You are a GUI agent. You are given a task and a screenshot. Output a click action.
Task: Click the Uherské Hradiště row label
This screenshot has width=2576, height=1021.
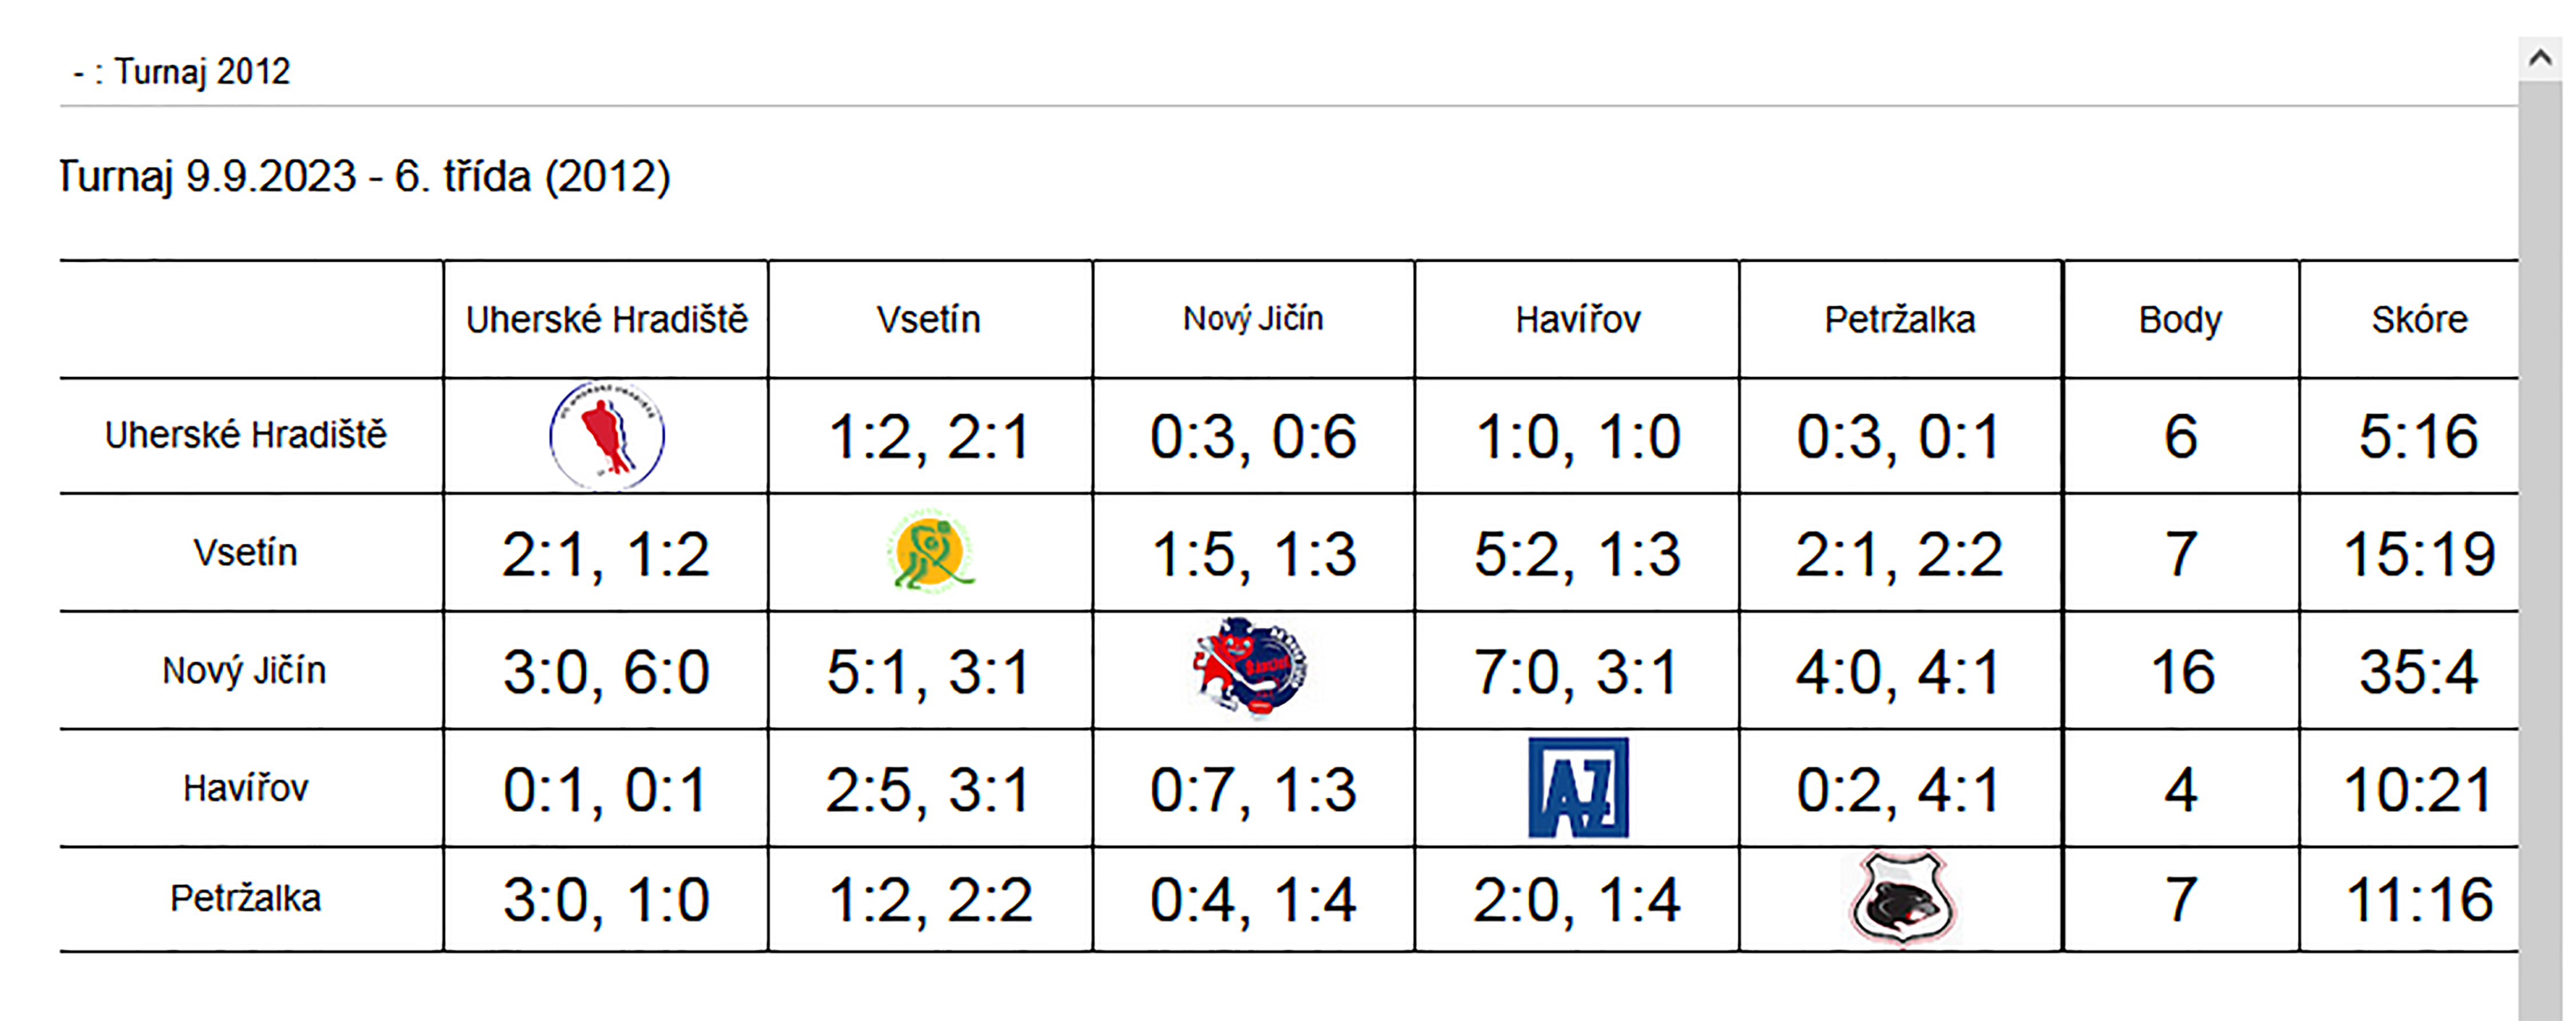tap(245, 435)
